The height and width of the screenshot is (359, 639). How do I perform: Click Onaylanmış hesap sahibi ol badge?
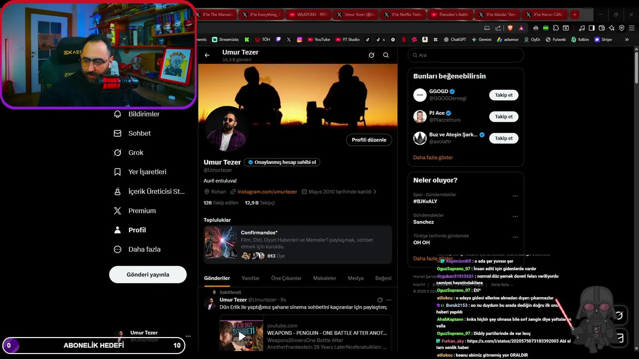[282, 162]
